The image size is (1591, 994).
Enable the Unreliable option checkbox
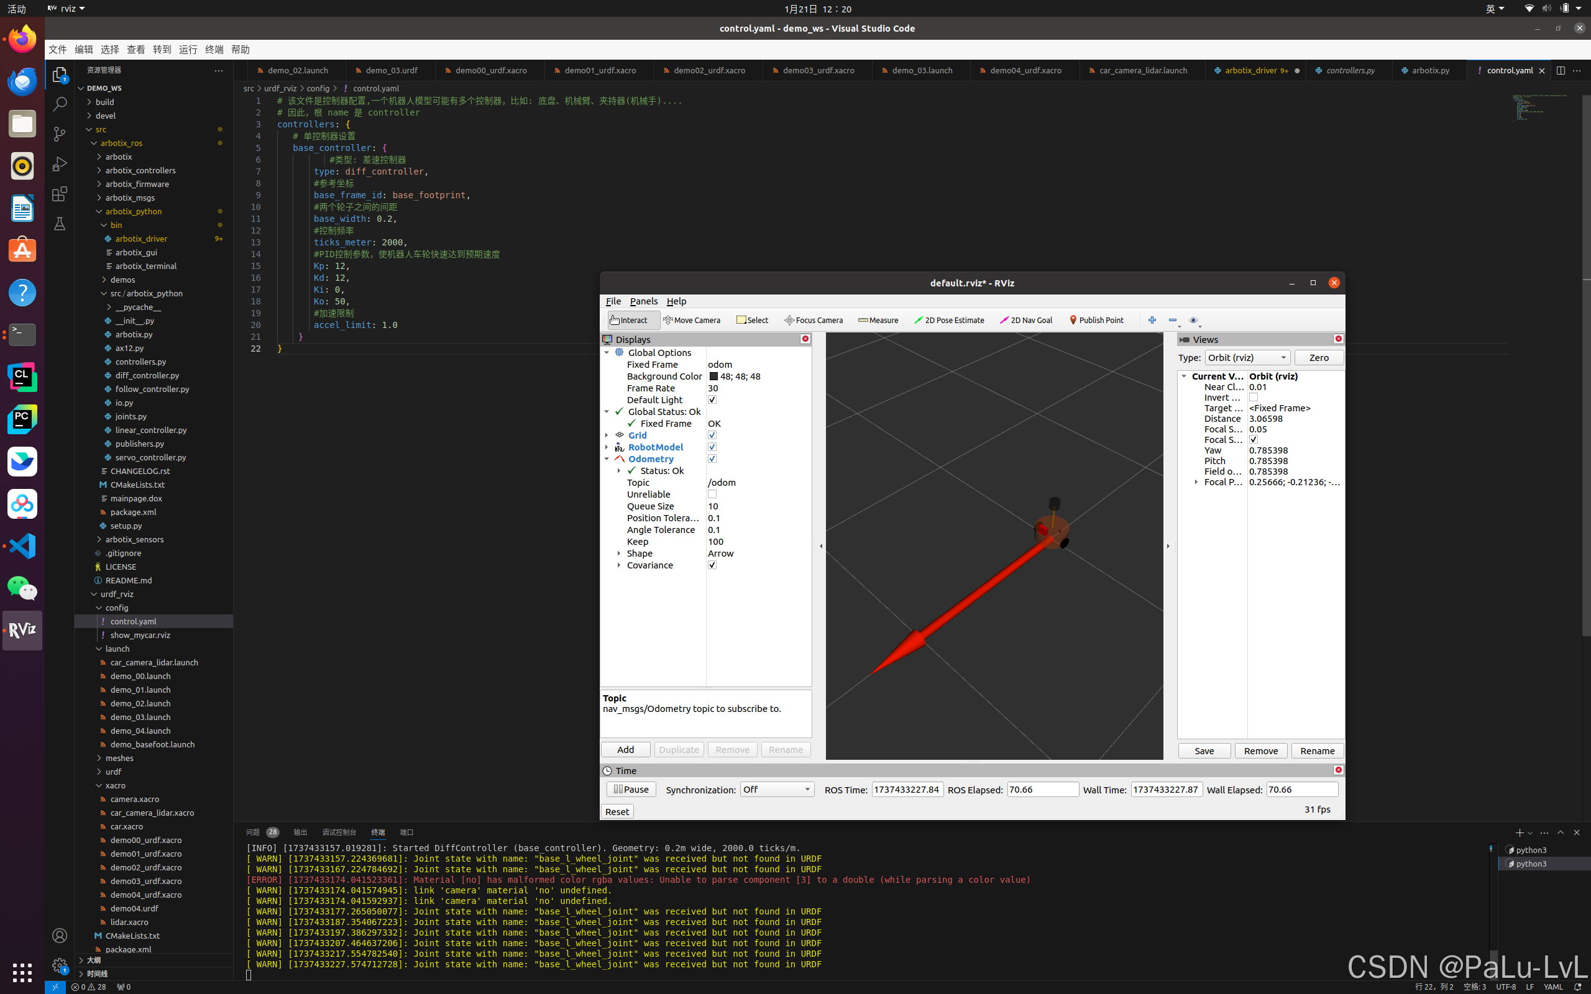pyautogui.click(x=712, y=495)
